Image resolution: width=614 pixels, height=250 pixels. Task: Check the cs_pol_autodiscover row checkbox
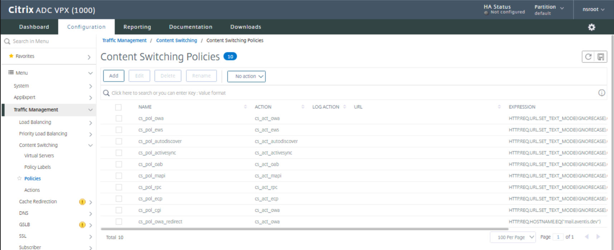pos(119,141)
